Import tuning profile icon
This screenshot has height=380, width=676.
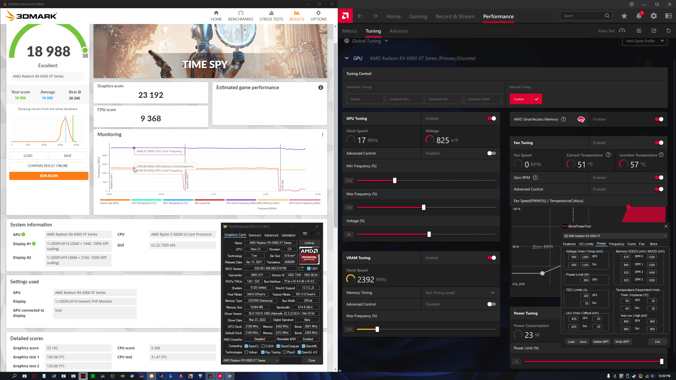(x=639, y=31)
